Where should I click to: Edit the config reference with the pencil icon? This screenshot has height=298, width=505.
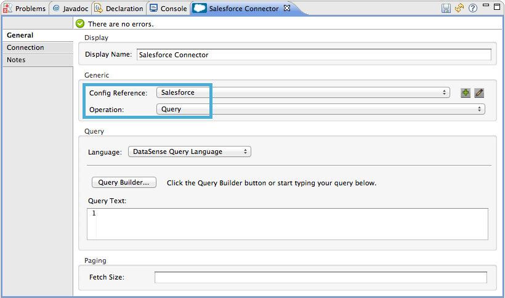coord(479,93)
